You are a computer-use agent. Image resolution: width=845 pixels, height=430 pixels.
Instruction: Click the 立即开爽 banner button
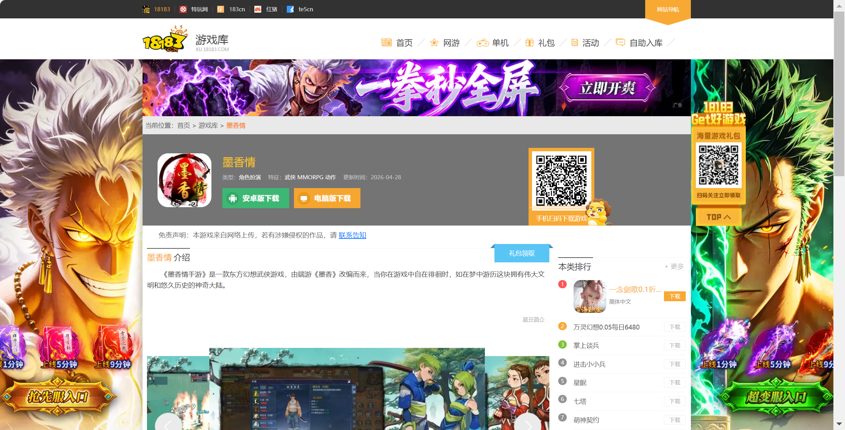pyautogui.click(x=608, y=88)
